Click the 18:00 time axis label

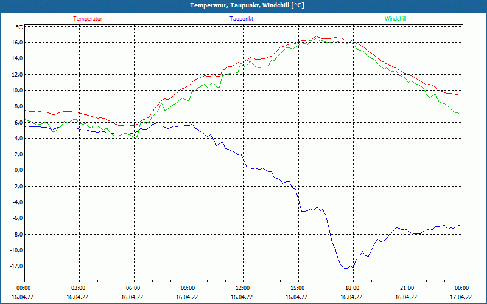(353, 288)
